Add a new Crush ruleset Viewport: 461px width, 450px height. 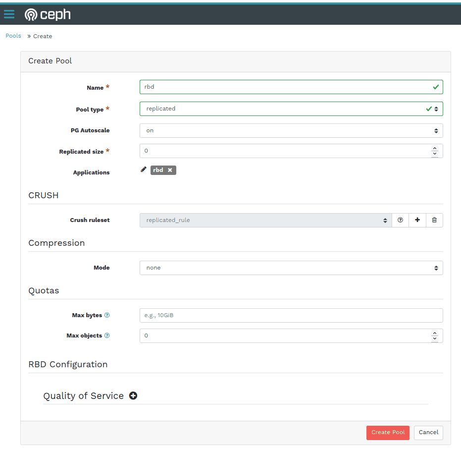417,220
